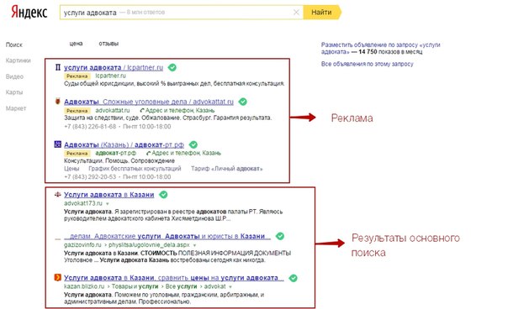The width and height of the screenshot is (508, 309).
Task: Click the green checkmark next to advokattat.ru ad
Action: point(243,102)
